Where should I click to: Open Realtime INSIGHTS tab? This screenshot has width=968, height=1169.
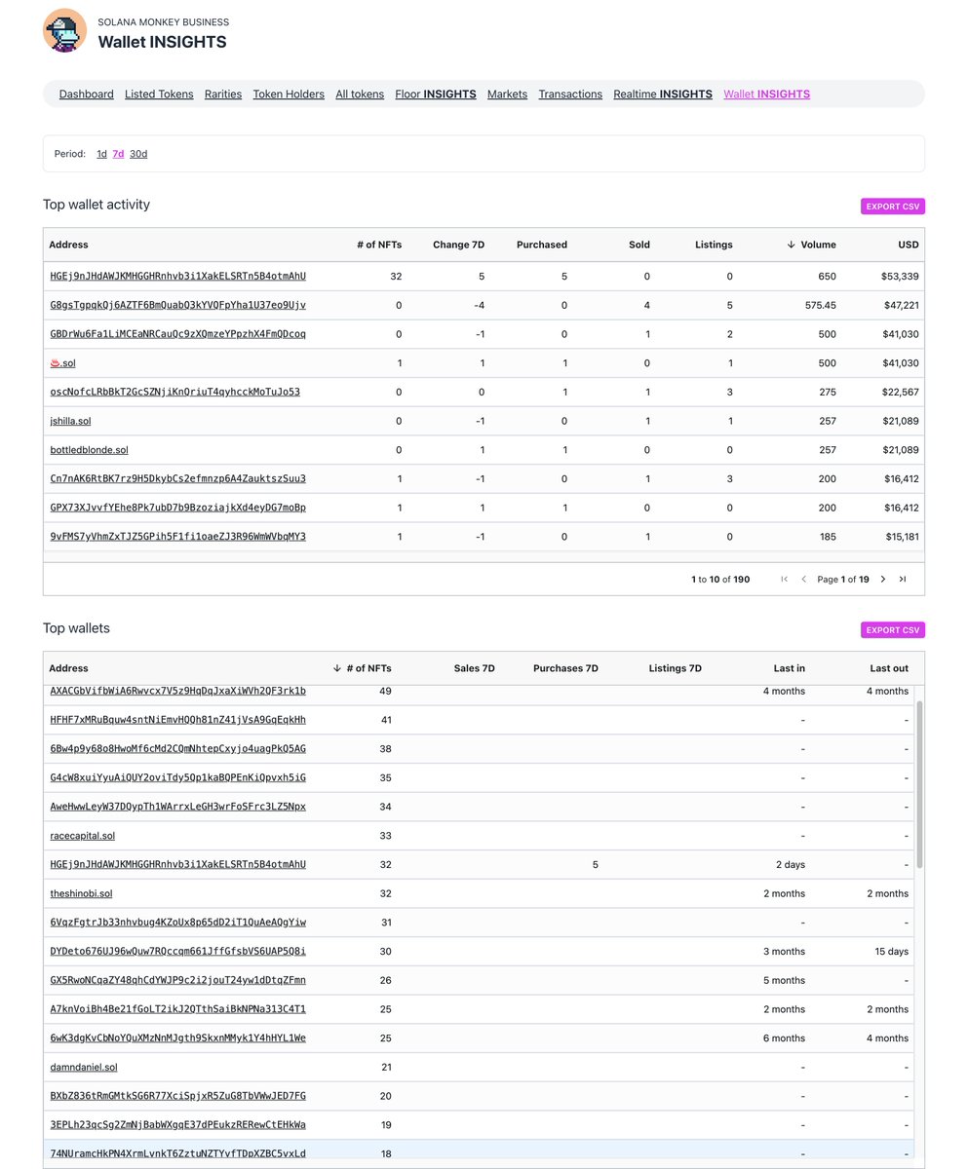click(x=663, y=94)
